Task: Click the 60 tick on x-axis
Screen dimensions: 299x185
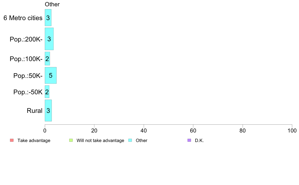Action: 193,131
